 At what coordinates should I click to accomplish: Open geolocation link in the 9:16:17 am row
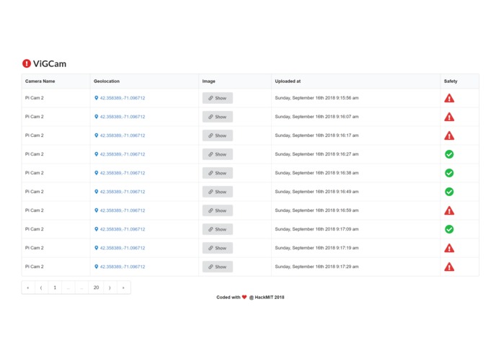pos(120,135)
